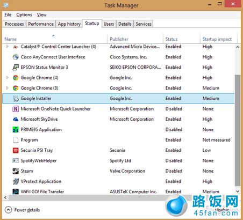Image resolution: width=243 pixels, height=220 pixels.
Task: Collapse view using Fewer details arrow icon
Action: (8, 210)
